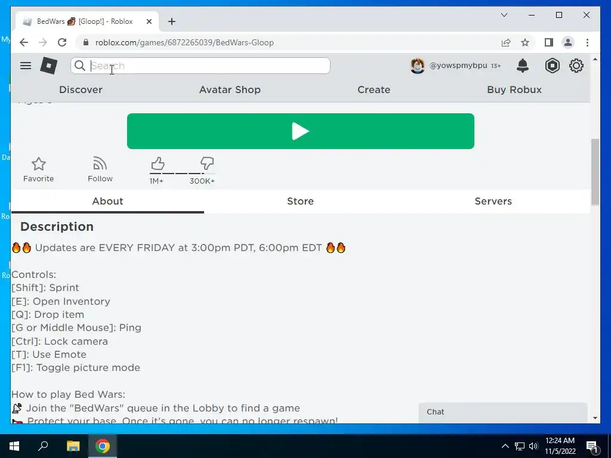The width and height of the screenshot is (611, 458).
Task: Click the '[F1]: Toggle picture mode' line
Action: [x=76, y=368]
